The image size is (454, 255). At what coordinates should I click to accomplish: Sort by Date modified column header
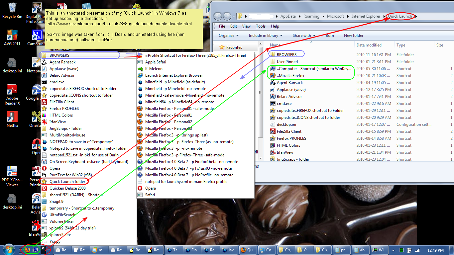pos(369,45)
